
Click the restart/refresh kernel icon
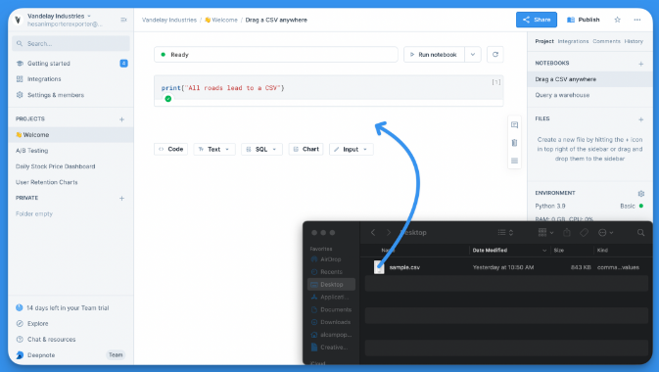pyautogui.click(x=495, y=55)
